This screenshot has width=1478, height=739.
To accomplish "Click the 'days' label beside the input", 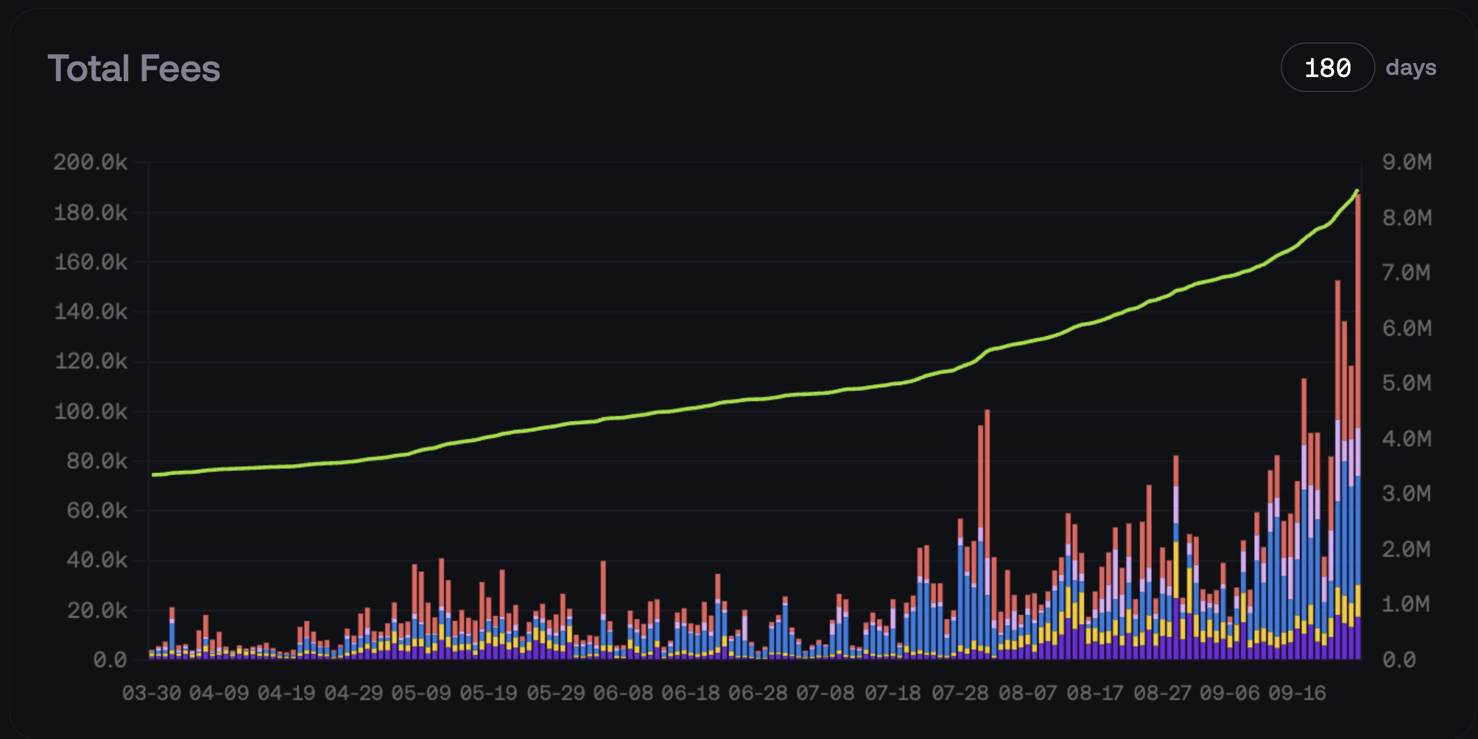I will [1410, 68].
